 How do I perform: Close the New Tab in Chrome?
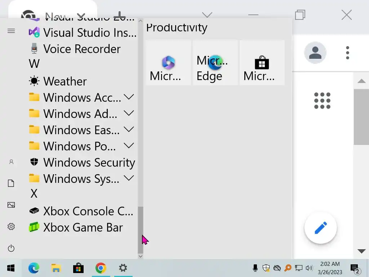[x=81, y=16]
